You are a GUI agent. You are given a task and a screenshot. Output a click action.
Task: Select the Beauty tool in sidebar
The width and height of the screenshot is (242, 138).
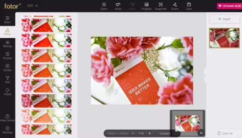point(8,44)
